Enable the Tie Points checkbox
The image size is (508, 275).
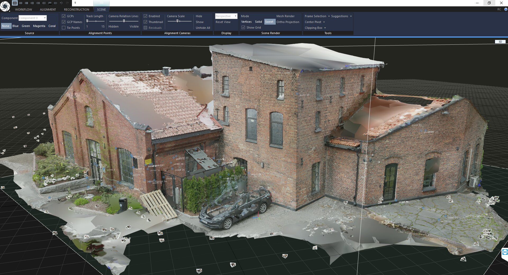click(x=64, y=28)
